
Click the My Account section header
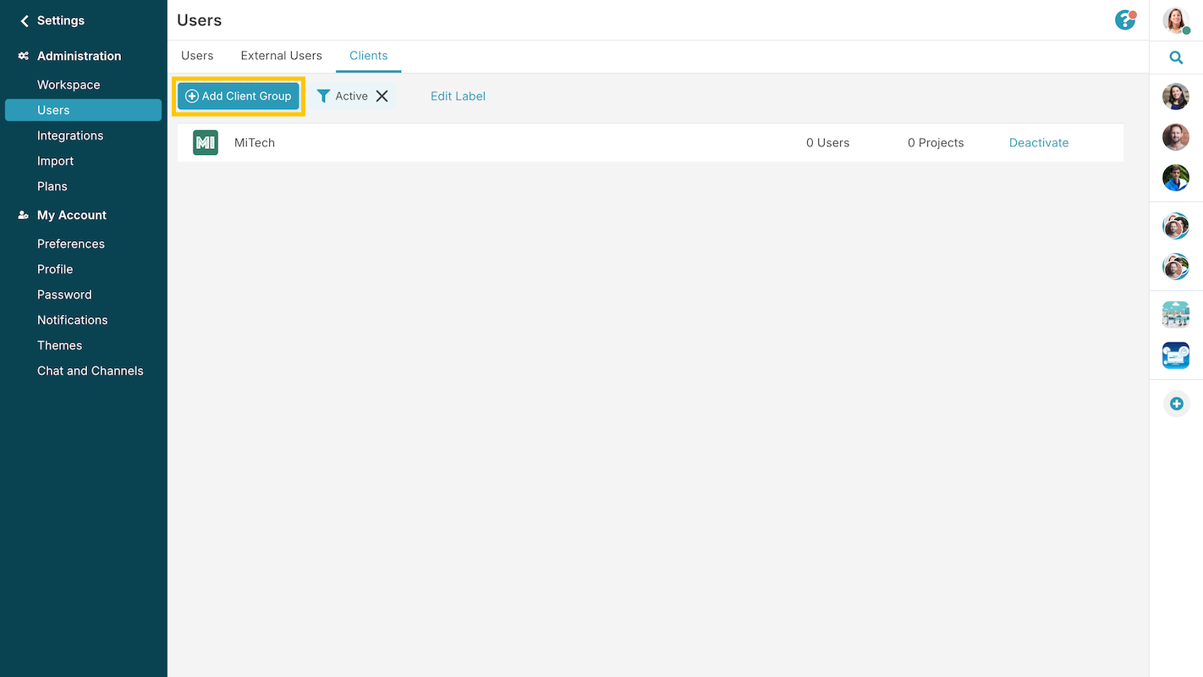pyautogui.click(x=72, y=215)
